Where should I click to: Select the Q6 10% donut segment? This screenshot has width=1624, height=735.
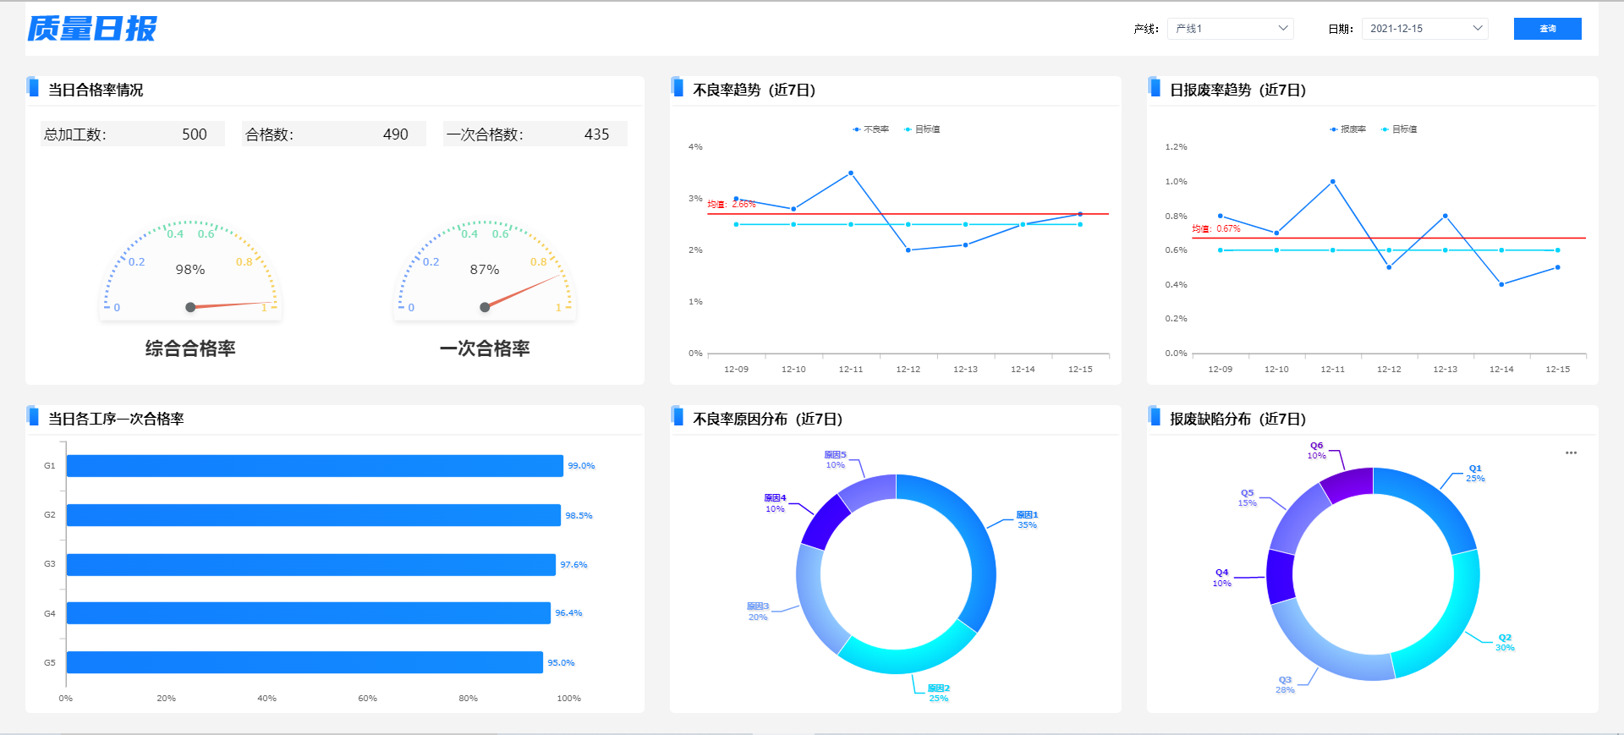click(1348, 483)
